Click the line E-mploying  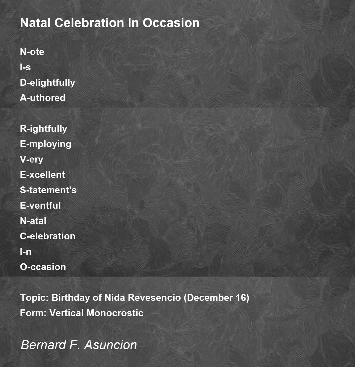(x=46, y=144)
